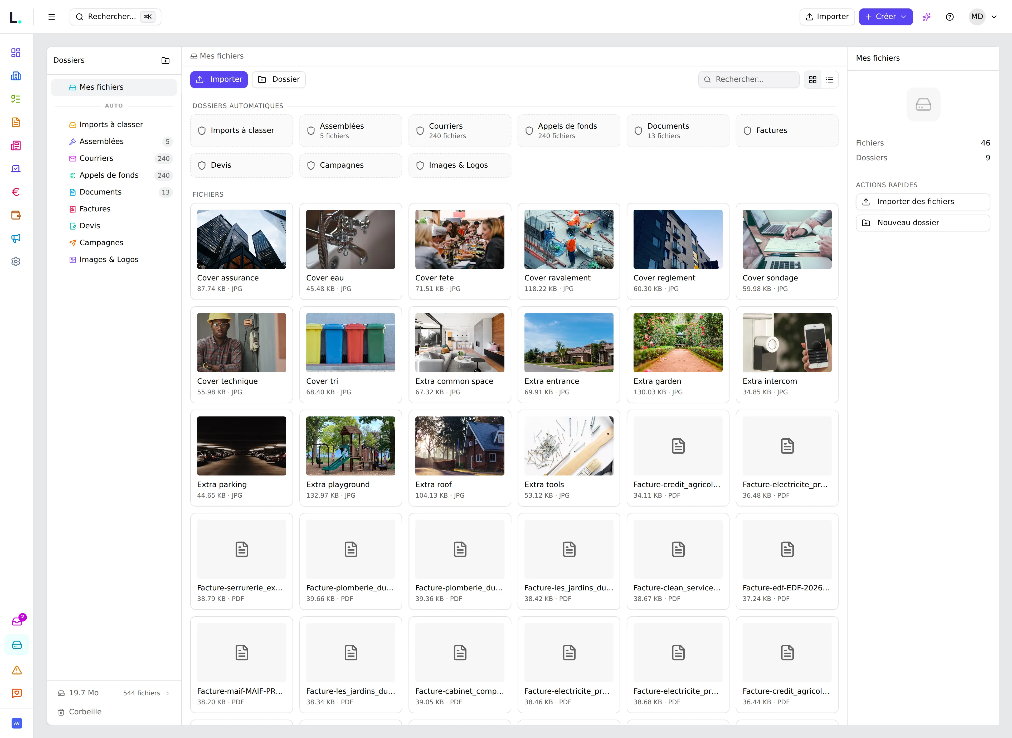The width and height of the screenshot is (1012, 738).
Task: Expand the MD user account menu
Action: point(984,17)
